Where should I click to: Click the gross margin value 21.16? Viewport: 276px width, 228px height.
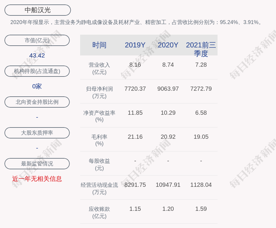pyautogui.click(x=135, y=137)
